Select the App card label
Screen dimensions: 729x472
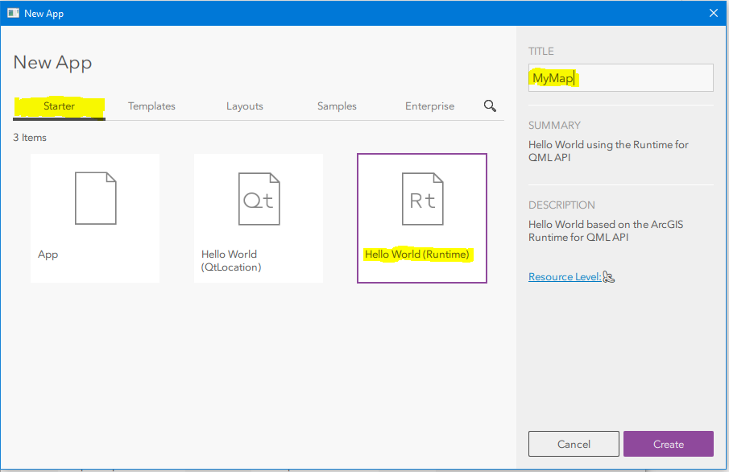[48, 255]
